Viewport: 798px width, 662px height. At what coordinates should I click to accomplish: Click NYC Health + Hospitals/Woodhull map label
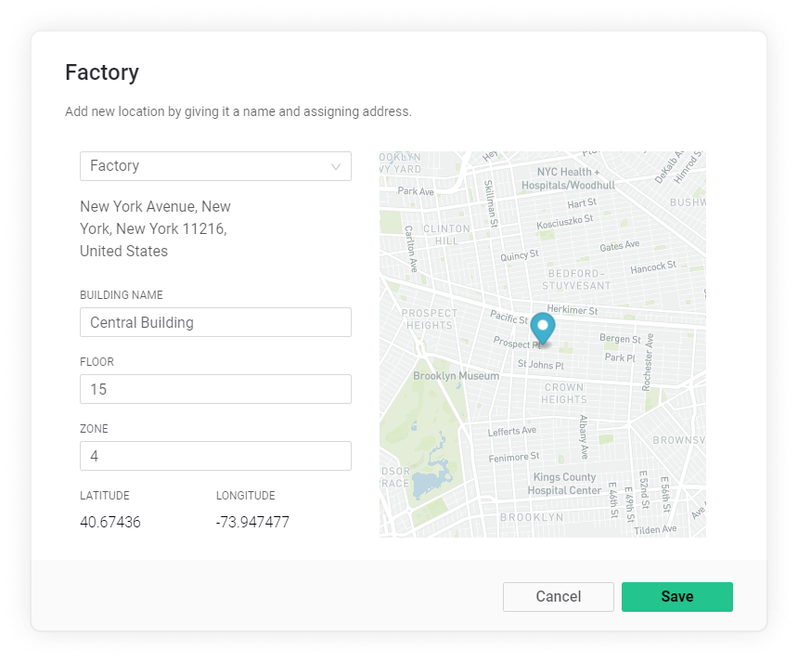point(568,178)
